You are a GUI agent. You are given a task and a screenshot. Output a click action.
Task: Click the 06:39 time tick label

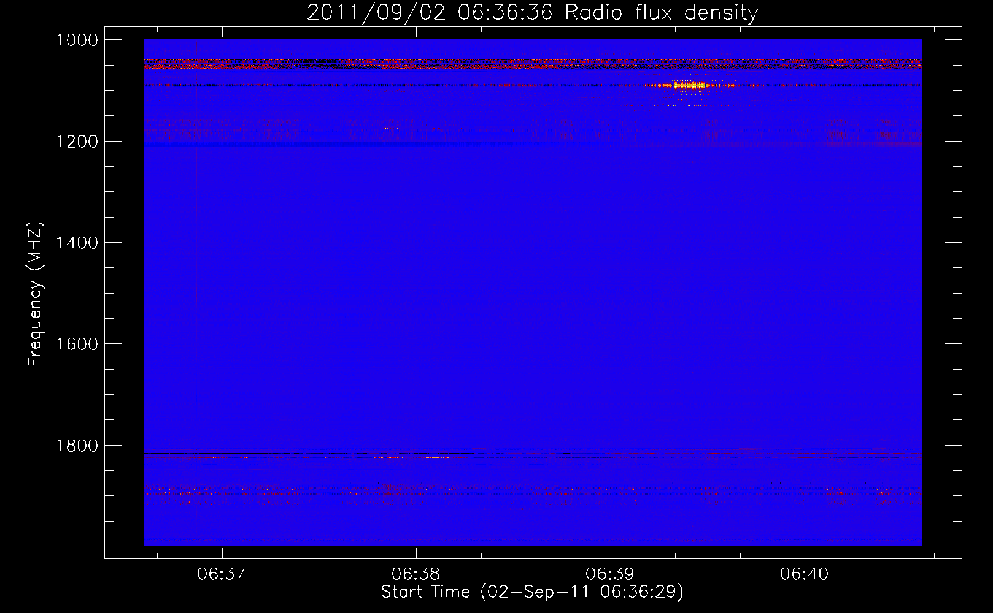point(610,574)
